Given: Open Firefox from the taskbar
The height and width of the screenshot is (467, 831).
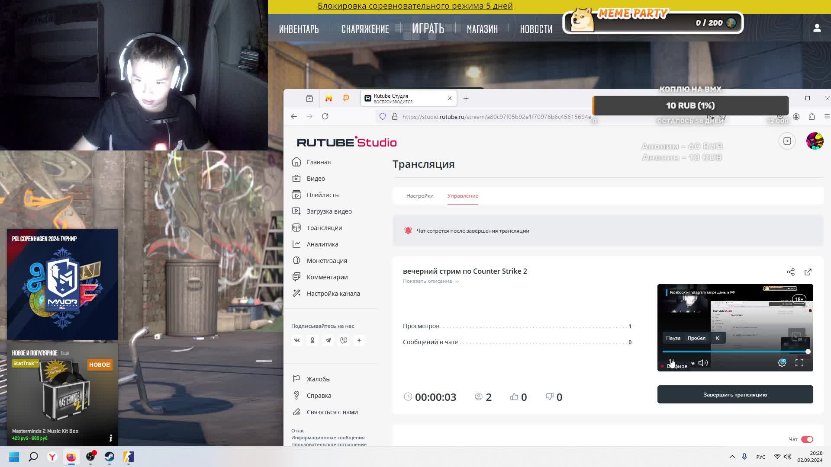Looking at the screenshot, I should point(71,457).
